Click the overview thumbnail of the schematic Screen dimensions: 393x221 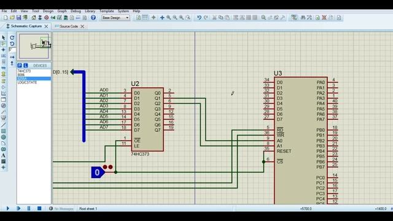(34, 46)
